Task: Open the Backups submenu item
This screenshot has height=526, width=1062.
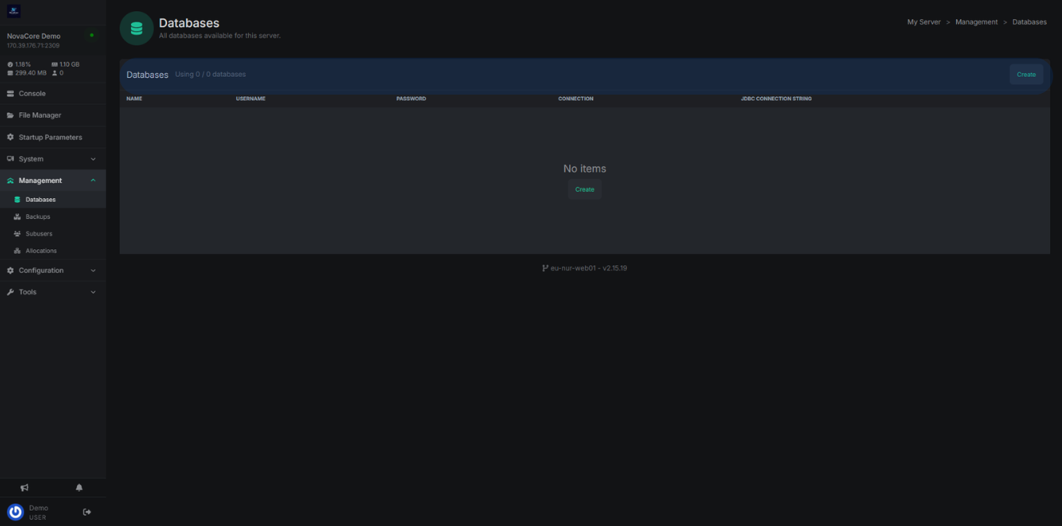Action: [38, 216]
